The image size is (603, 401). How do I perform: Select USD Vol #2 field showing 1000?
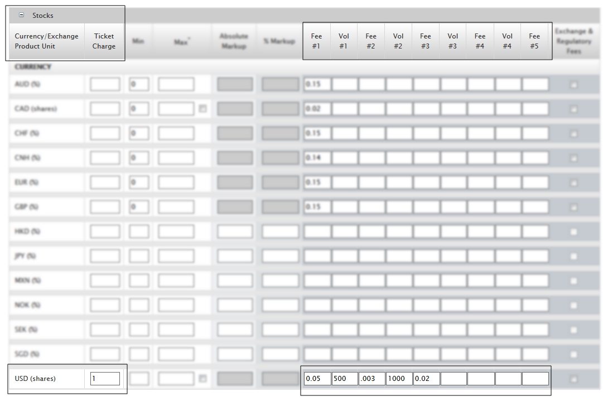399,379
